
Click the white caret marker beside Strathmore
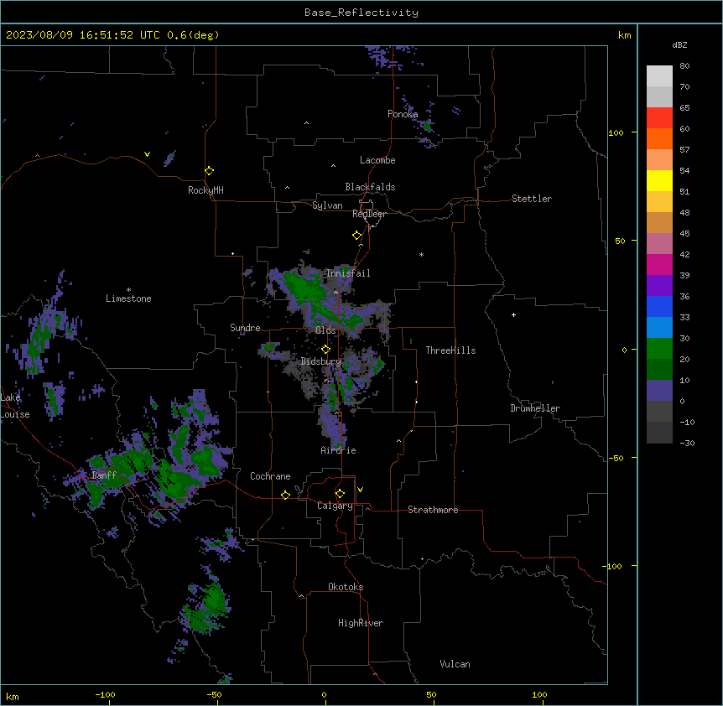coord(368,508)
